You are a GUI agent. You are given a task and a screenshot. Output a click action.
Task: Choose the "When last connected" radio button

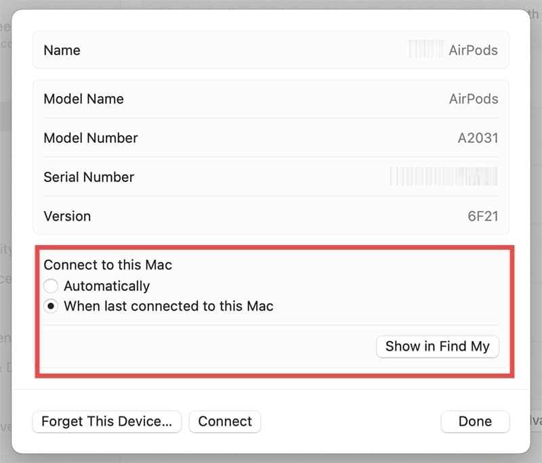pyautogui.click(x=51, y=307)
